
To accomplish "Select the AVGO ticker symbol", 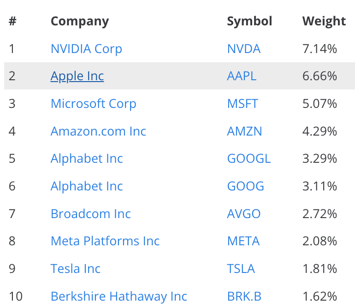I will click(x=243, y=214).
